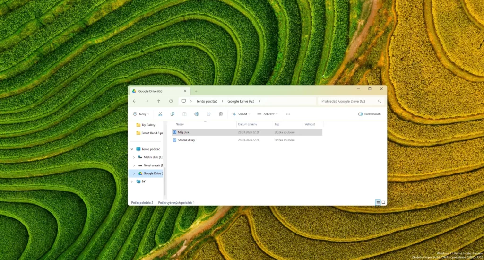Refresh the current folder view

(x=171, y=101)
